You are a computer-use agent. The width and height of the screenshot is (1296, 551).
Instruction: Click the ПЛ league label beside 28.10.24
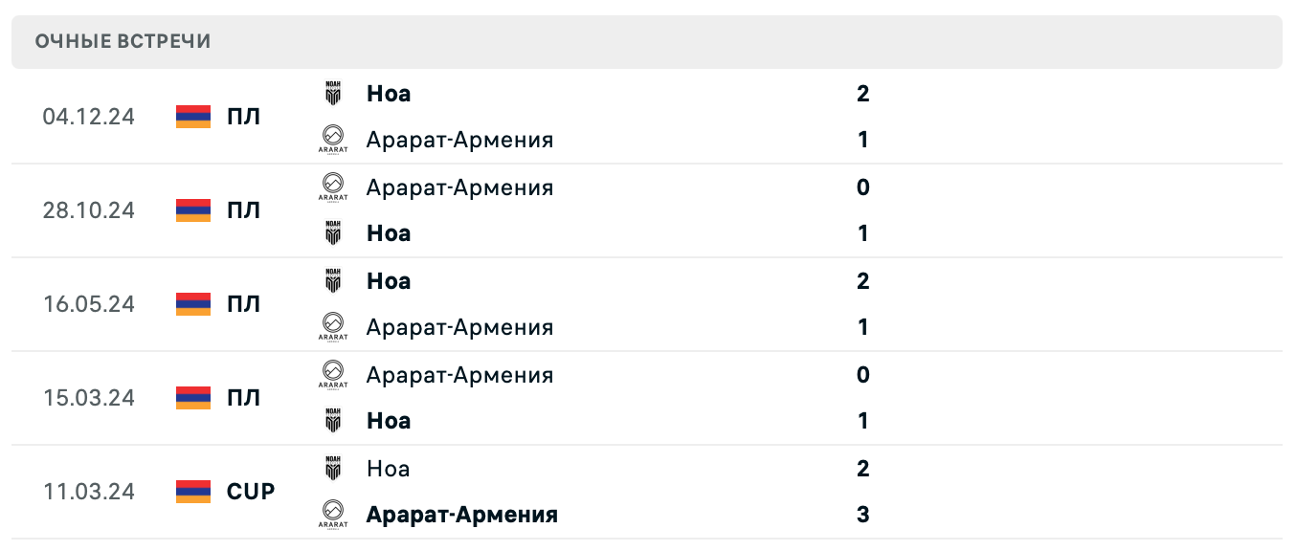coord(243,210)
